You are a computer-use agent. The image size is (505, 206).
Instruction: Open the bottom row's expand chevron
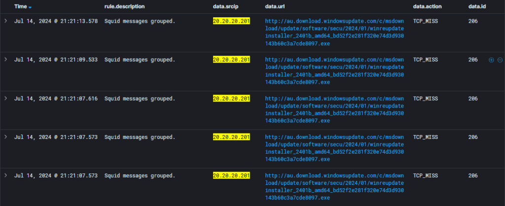click(x=6, y=175)
